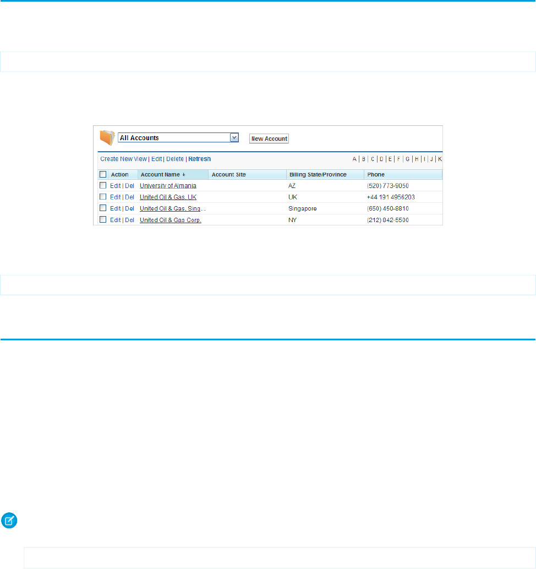The image size is (536, 569).
Task: Filter accounts by letter A
Action: coord(354,159)
